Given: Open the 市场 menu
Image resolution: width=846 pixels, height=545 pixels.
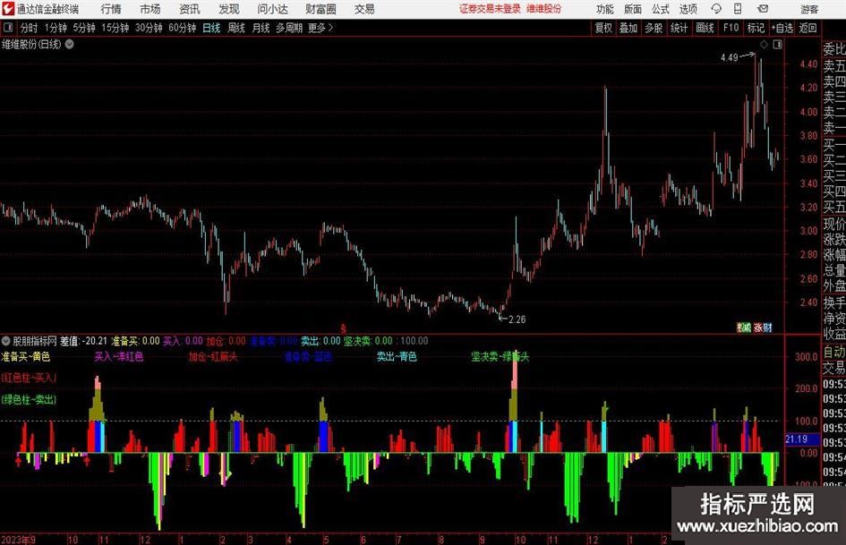Looking at the screenshot, I should coord(150,9).
